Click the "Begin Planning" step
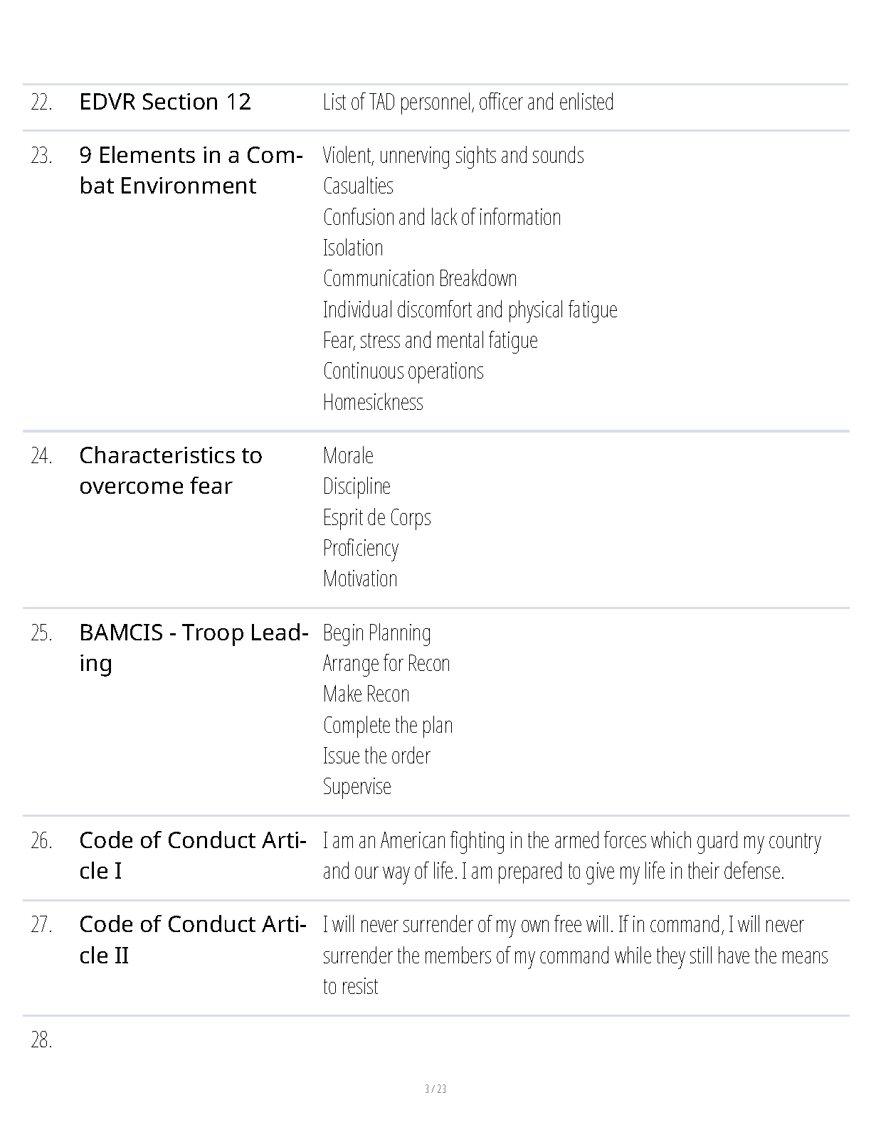This screenshot has width=871, height=1127. 376,633
